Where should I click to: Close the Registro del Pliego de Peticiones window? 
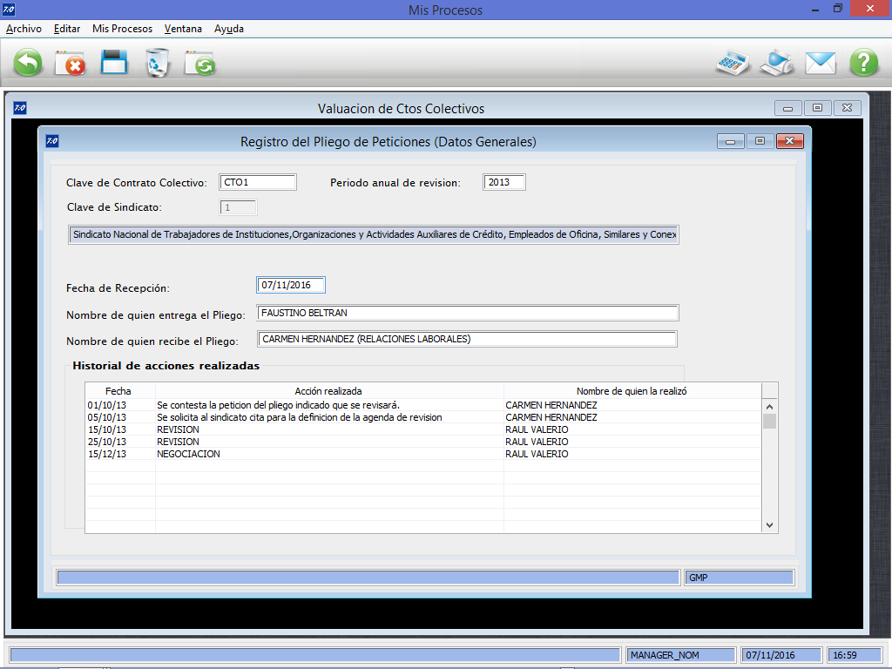click(x=789, y=141)
